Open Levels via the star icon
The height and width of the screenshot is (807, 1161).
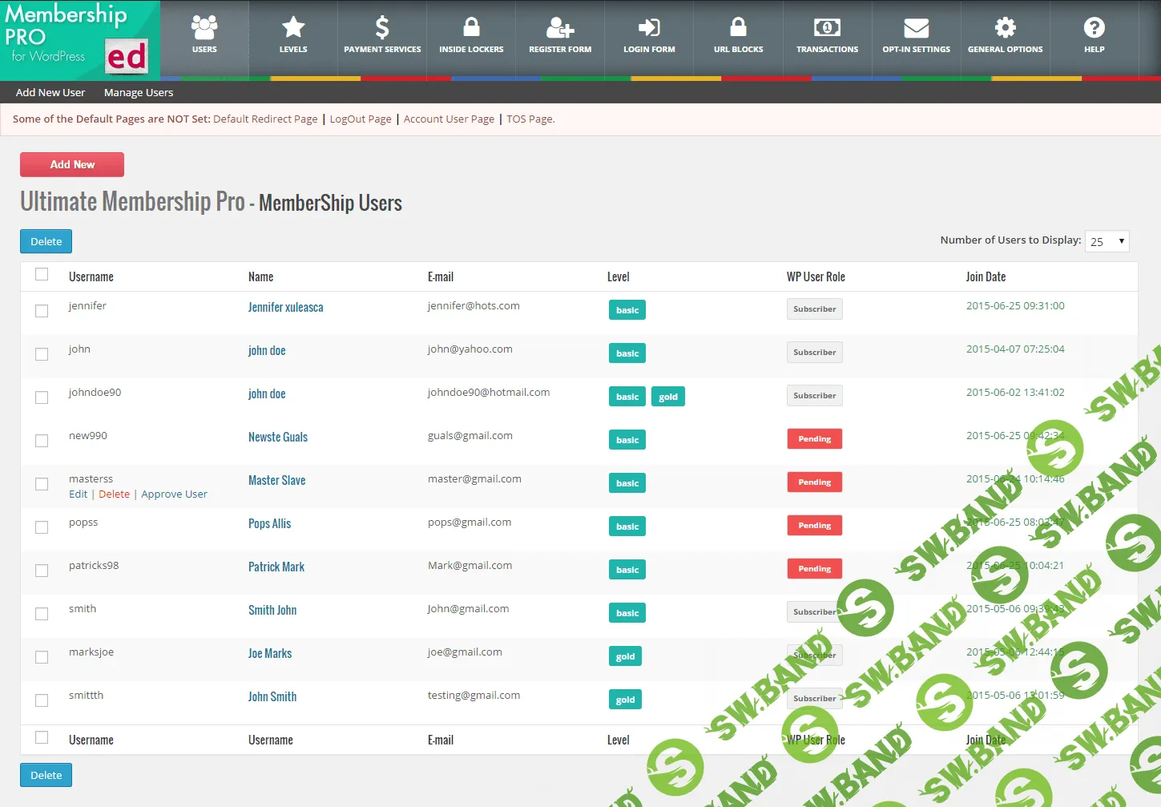tap(293, 29)
